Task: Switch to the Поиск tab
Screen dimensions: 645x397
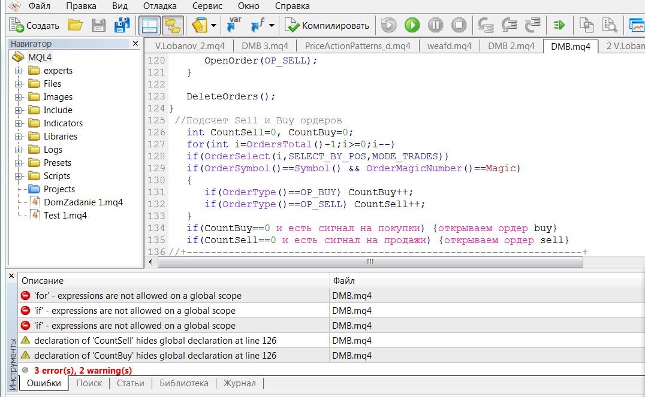Action: [x=89, y=383]
